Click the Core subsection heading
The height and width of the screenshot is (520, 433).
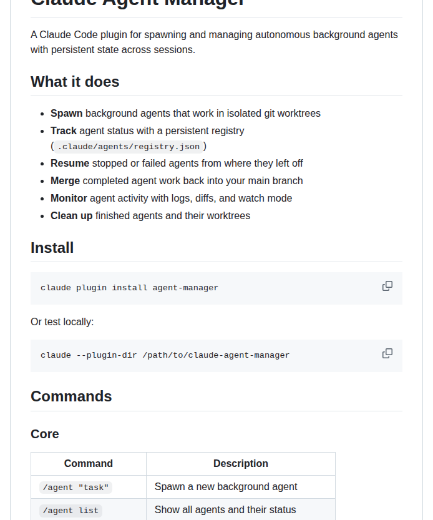[45, 434]
